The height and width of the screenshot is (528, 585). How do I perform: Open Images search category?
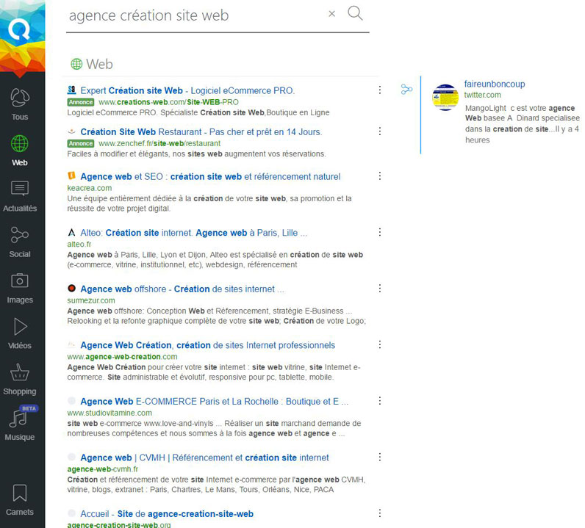coord(20,288)
